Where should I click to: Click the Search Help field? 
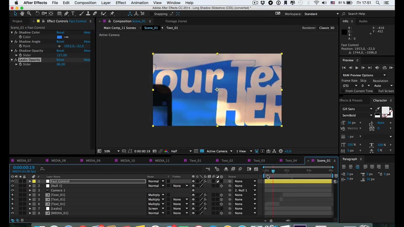[356, 14]
